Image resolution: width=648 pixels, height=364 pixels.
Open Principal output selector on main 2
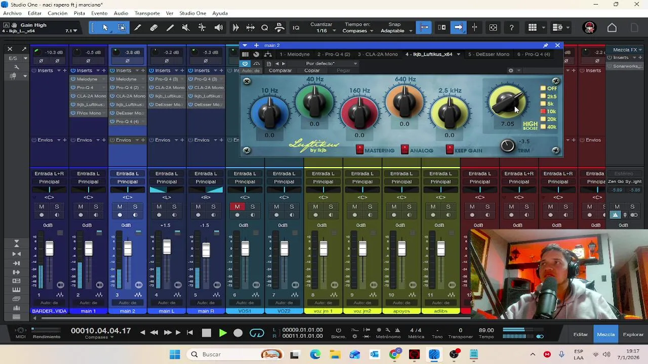pos(127,181)
